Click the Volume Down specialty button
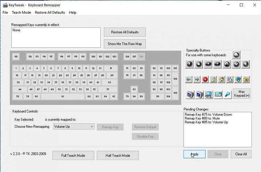Image resolution: width=261 pixels, height=172 pixels. (236, 64)
